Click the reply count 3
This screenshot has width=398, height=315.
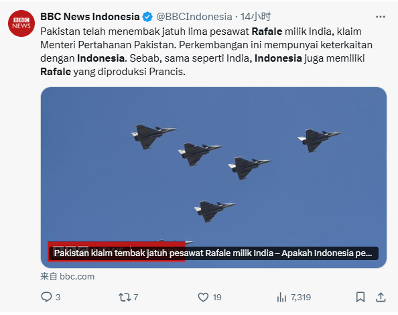tap(58, 297)
